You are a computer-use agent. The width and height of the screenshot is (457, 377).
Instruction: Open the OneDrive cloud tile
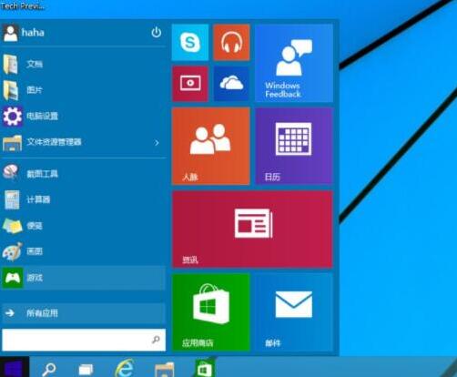[231, 84]
